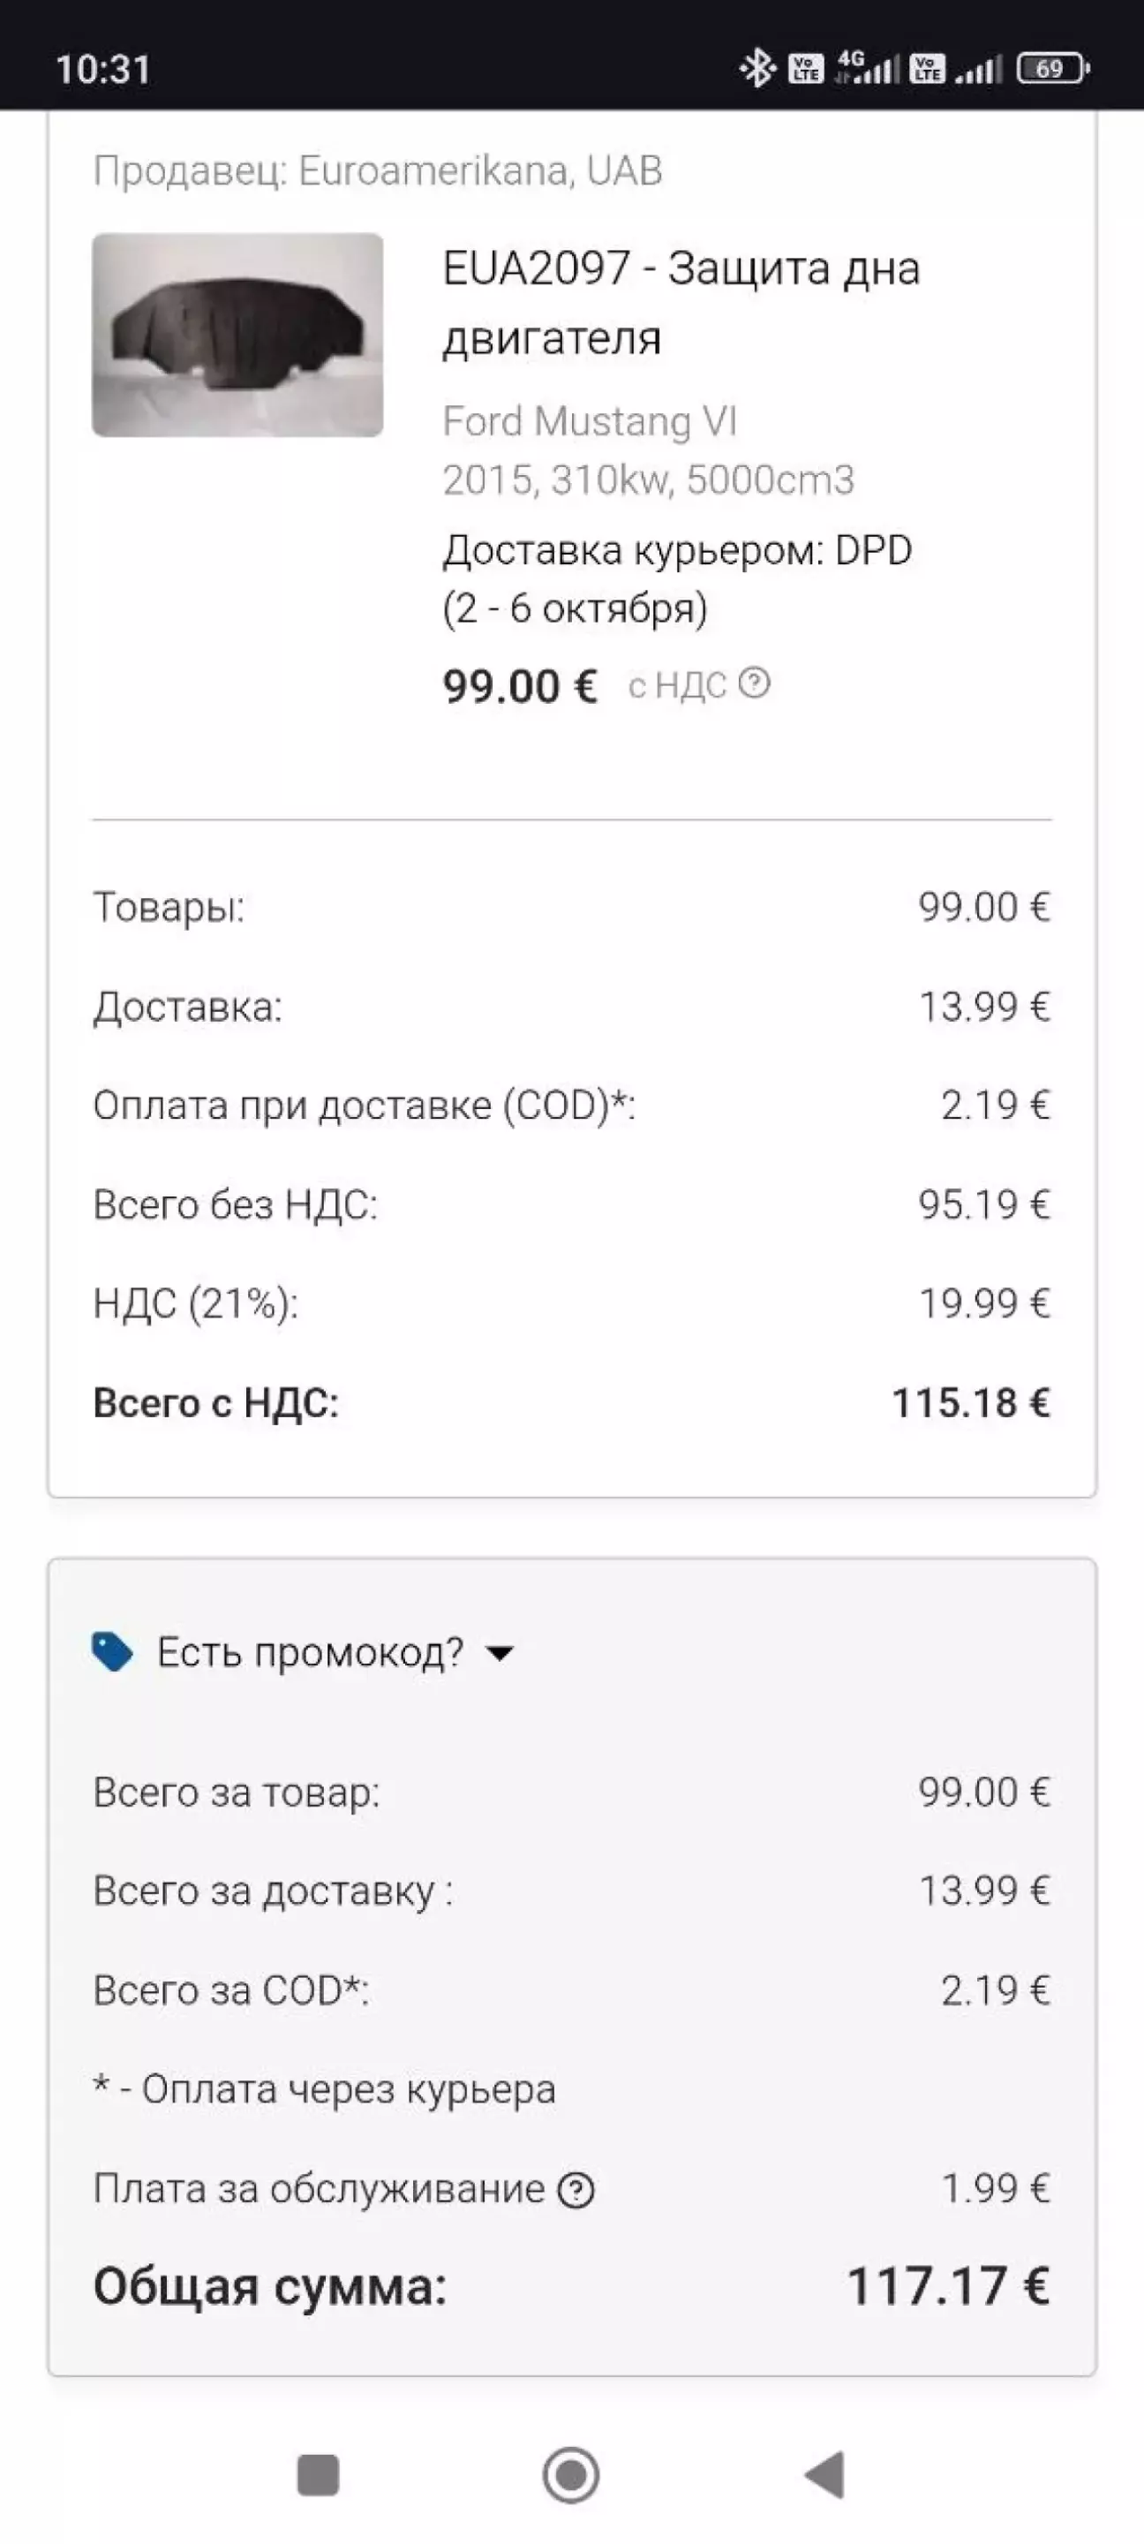Open the EUA2097 product title link

tap(680, 302)
